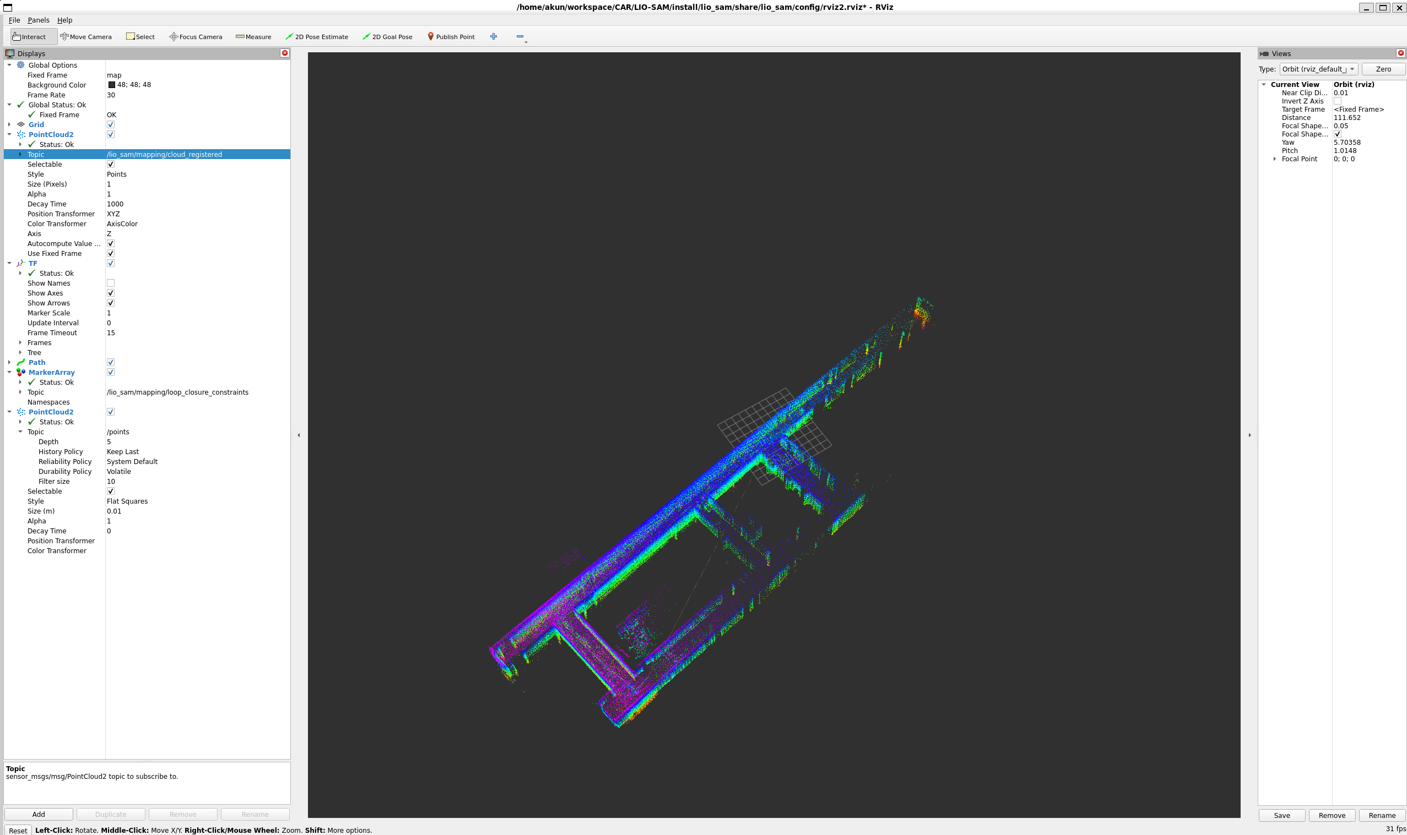
Task: Expand the Frames tree item
Action: click(x=20, y=343)
